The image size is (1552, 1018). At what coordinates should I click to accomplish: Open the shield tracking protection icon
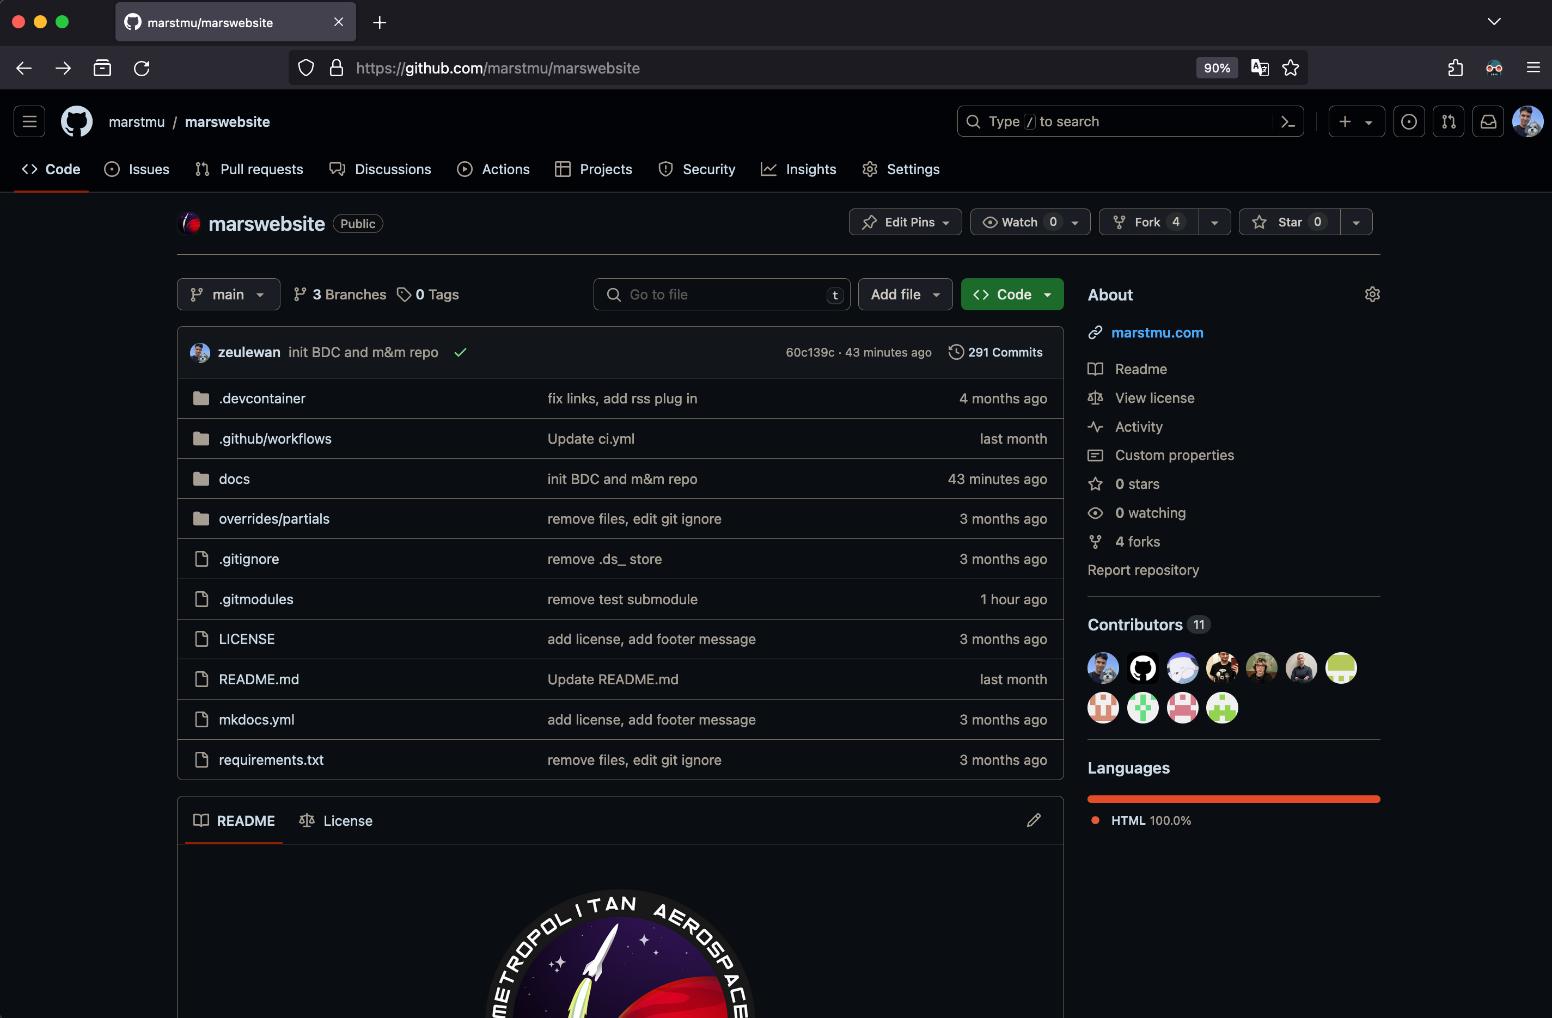[306, 68]
